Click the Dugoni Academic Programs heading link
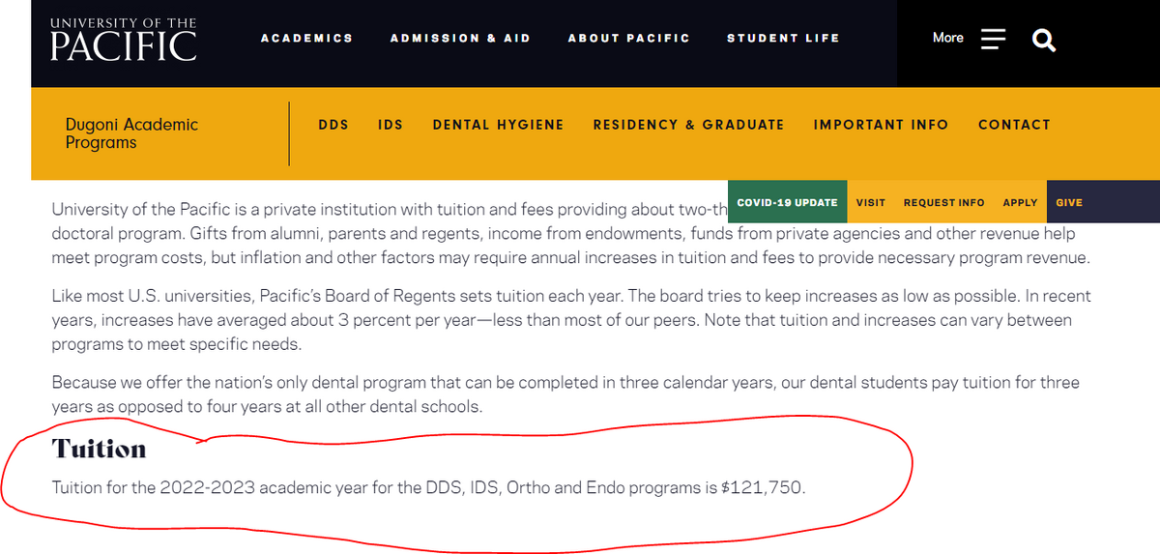 pyautogui.click(x=131, y=133)
